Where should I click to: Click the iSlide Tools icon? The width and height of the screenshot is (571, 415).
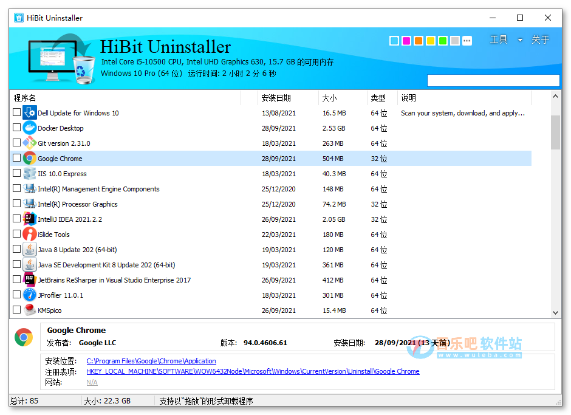[x=30, y=235]
